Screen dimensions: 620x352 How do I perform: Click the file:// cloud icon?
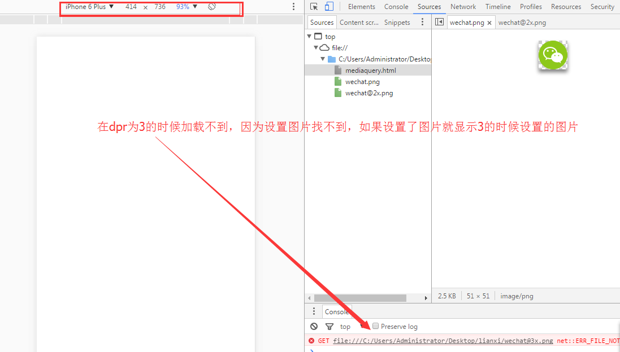(324, 47)
